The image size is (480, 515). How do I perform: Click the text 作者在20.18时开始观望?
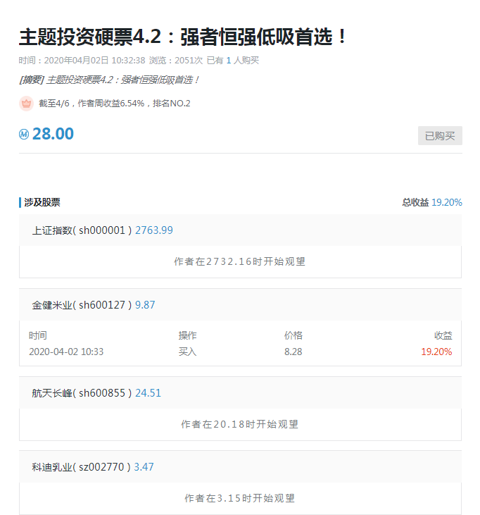pyautogui.click(x=240, y=424)
